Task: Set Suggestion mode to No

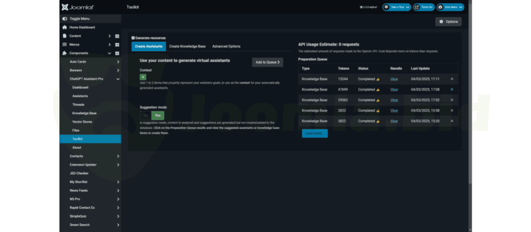Action: click(x=146, y=115)
